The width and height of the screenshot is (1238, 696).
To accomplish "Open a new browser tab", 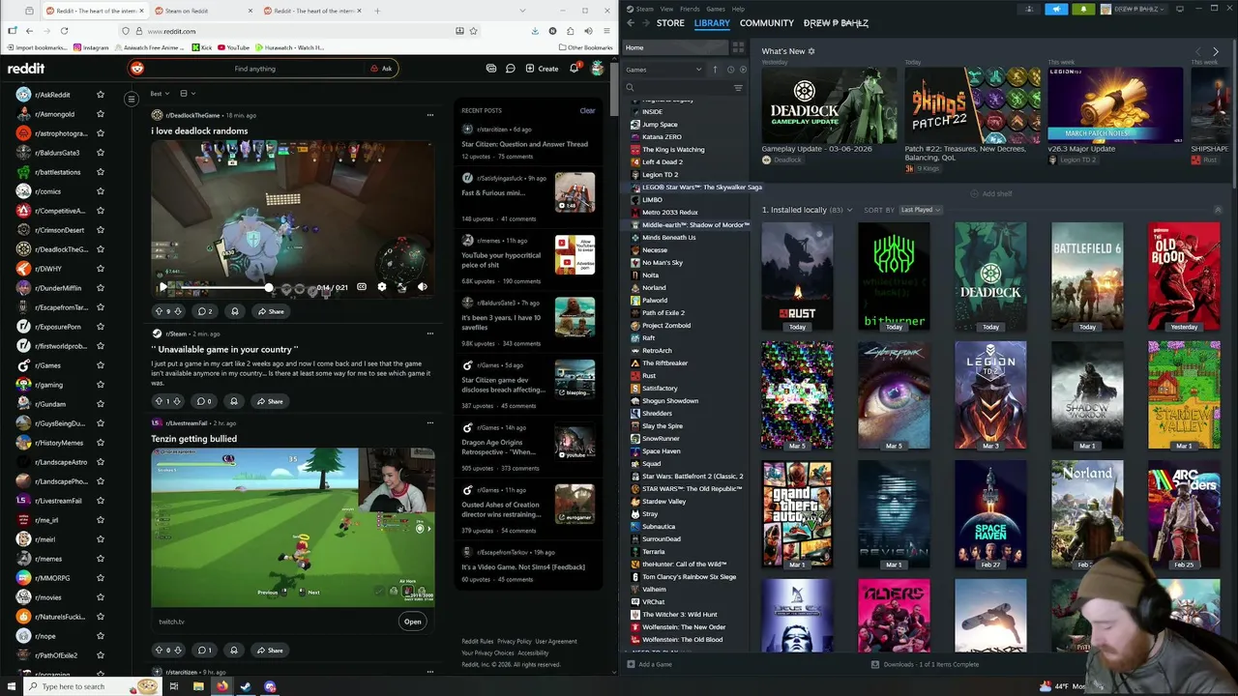I will coord(377,11).
